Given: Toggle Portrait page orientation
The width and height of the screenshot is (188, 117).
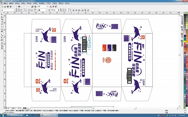Looking at the screenshot, I should click(29, 10).
